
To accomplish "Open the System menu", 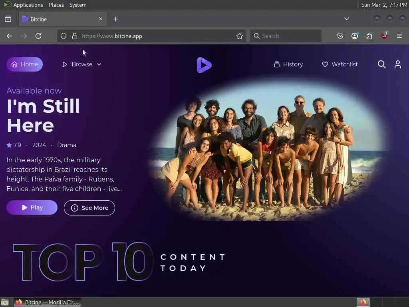I will click(78, 5).
